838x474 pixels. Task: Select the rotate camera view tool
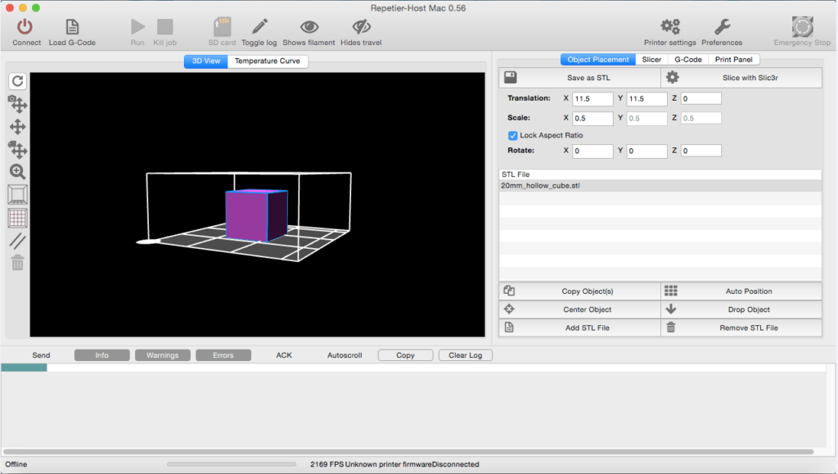[x=18, y=104]
